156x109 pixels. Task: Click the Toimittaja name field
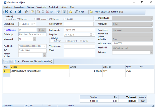point(32,34)
